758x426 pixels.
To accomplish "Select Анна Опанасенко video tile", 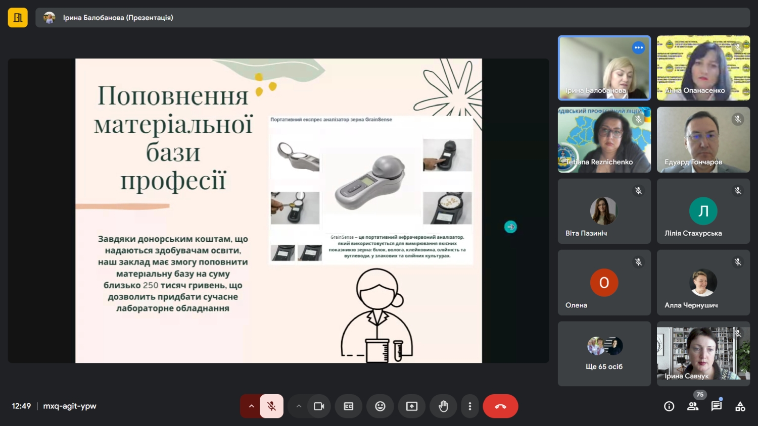I will tap(703, 68).
